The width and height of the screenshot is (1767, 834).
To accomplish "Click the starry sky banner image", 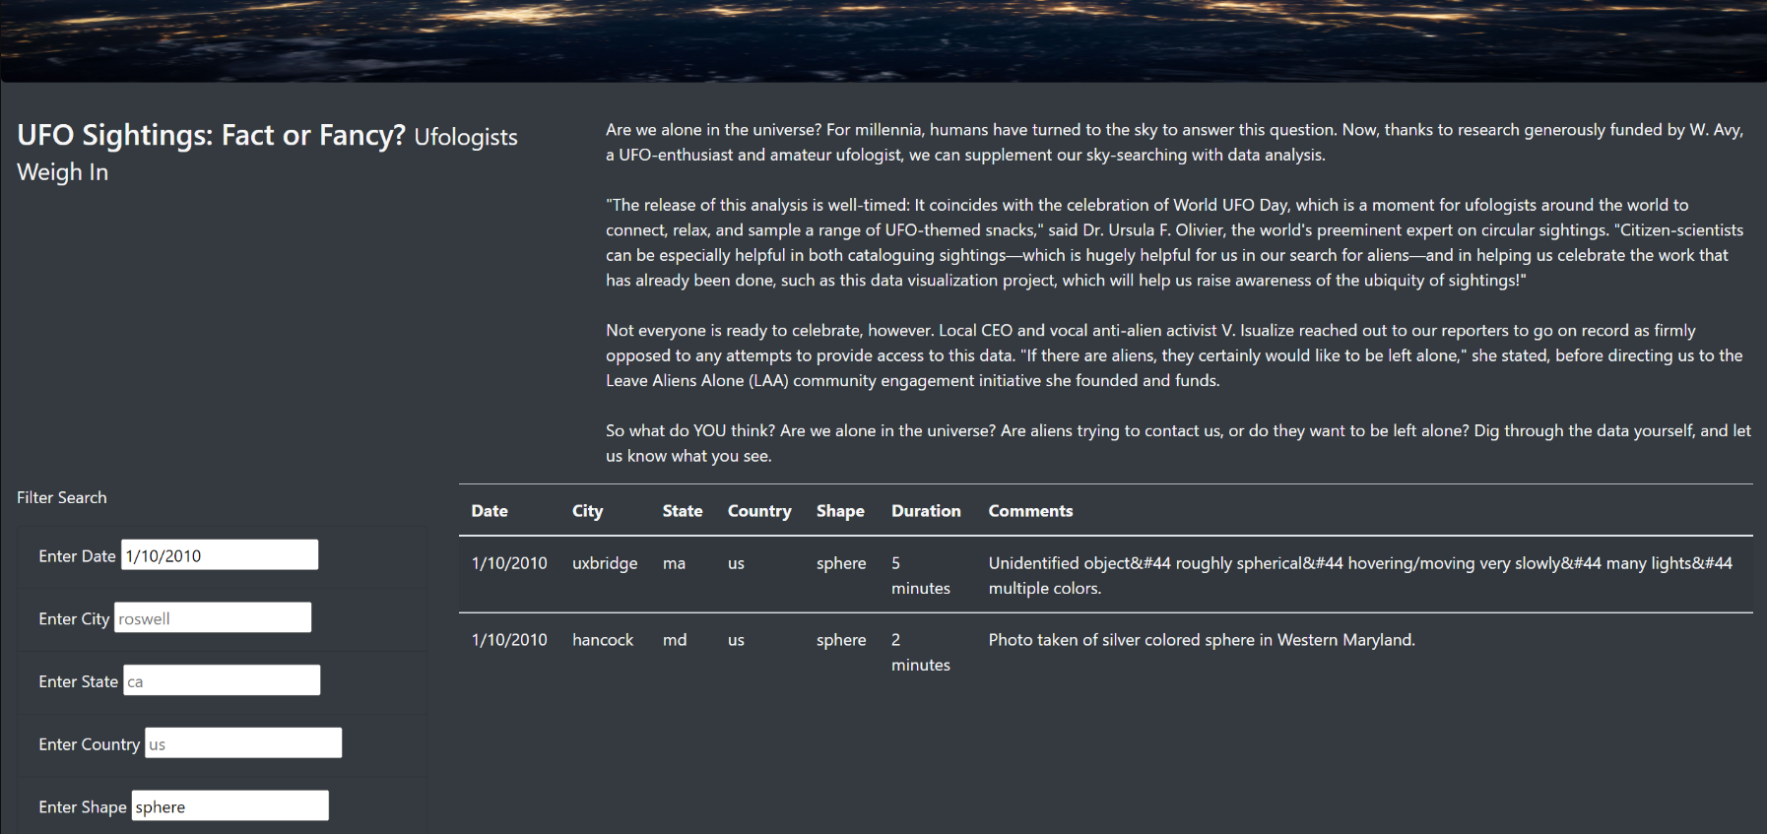I will pos(883,41).
